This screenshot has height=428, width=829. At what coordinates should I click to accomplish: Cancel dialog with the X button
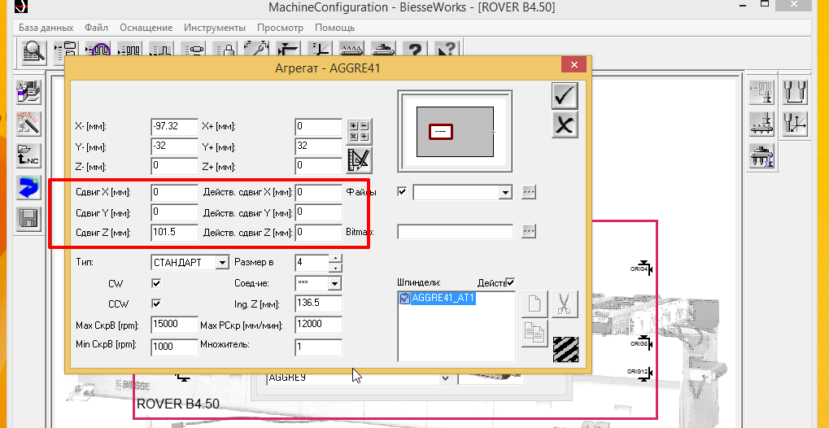[x=565, y=124]
